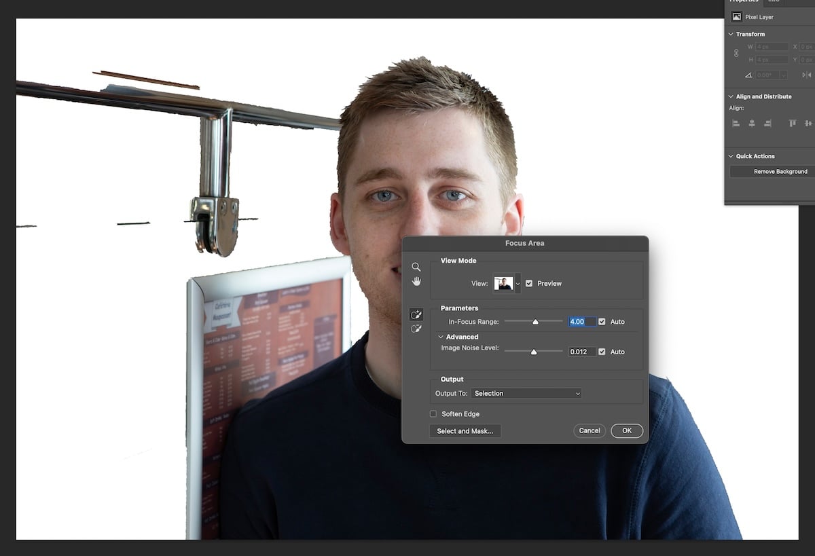Open the Output To dropdown
Viewport: 815px width, 556px height.
[x=526, y=393]
